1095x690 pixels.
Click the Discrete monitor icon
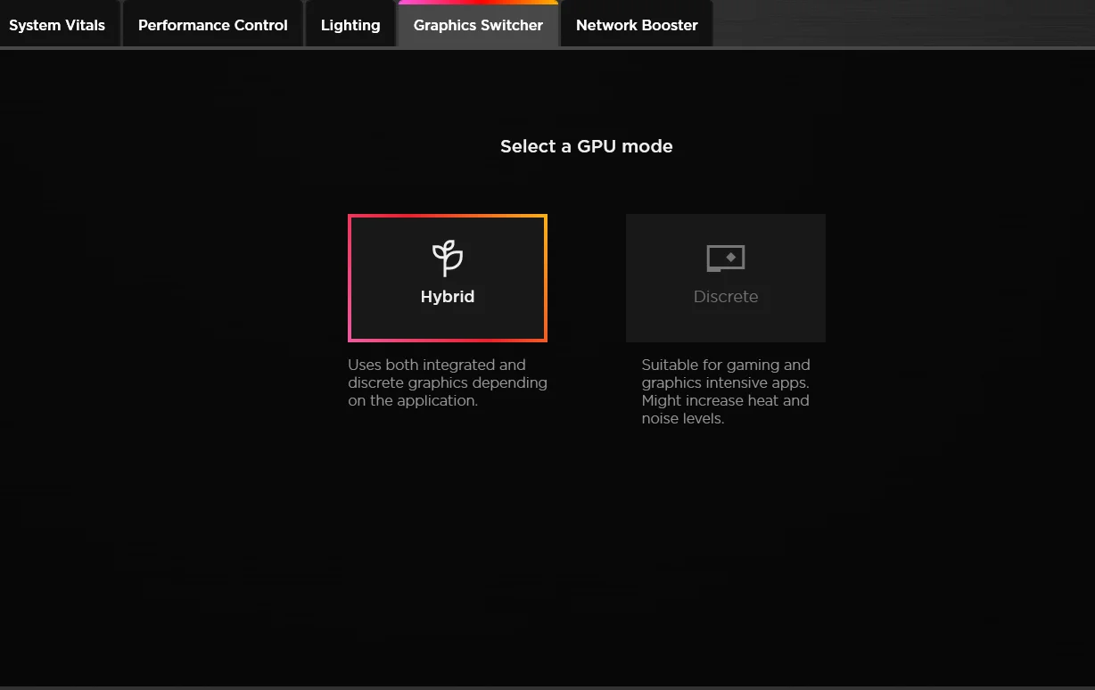(x=726, y=259)
